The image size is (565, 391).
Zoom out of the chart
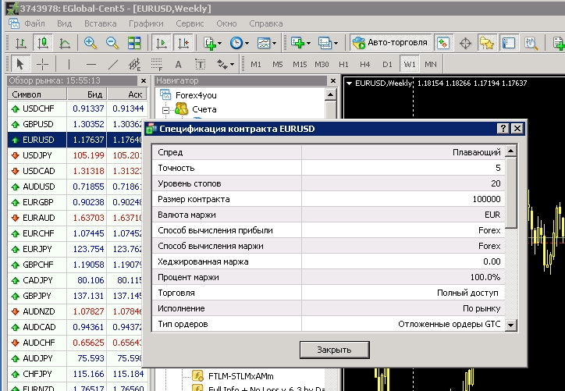pyautogui.click(x=112, y=43)
